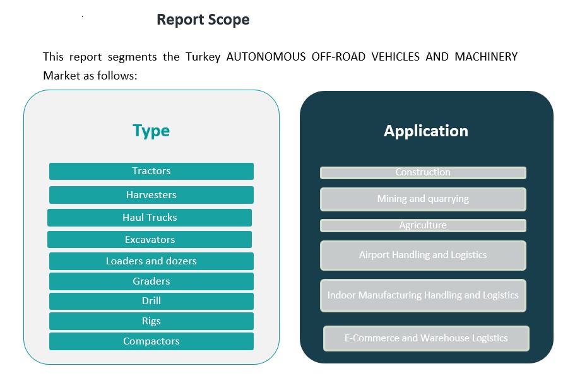Click the Report Scope title
The width and height of the screenshot is (575, 383).
(x=203, y=20)
